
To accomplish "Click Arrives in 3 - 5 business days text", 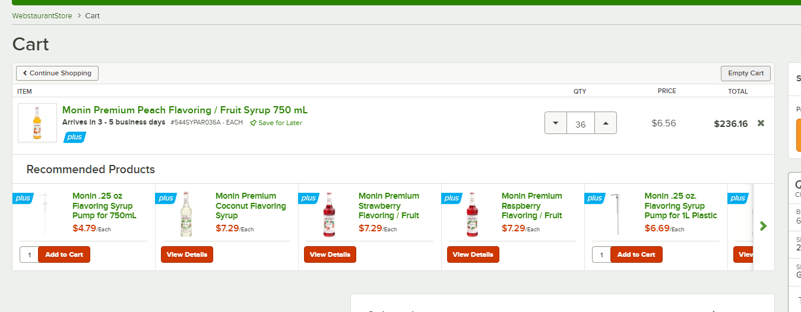I will point(114,122).
